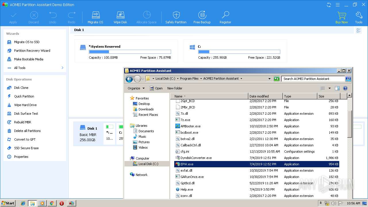Select the System Reserved partition card

tap(126, 51)
